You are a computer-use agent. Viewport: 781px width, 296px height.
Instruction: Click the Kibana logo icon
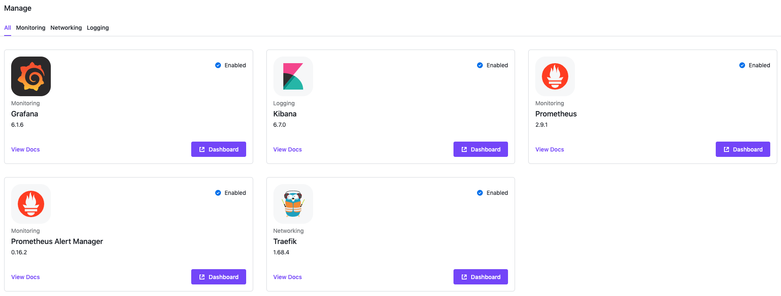(x=293, y=76)
